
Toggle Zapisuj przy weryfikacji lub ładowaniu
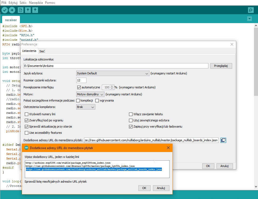pyautogui.click(x=131, y=127)
